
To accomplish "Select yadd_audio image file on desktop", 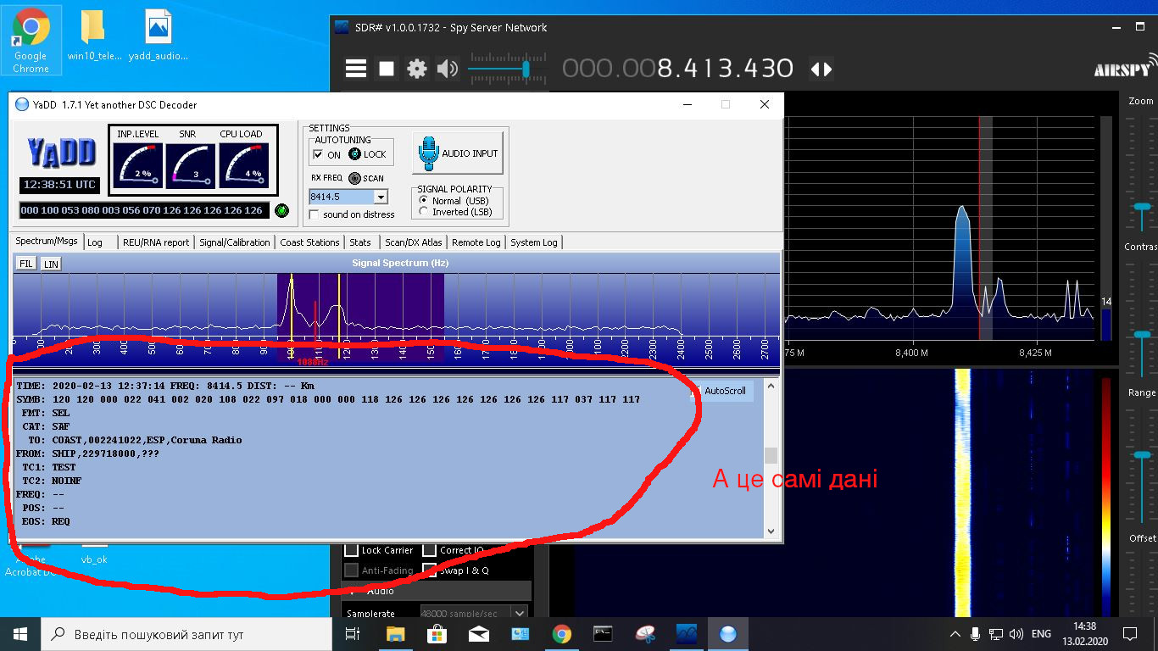I will click(159, 36).
